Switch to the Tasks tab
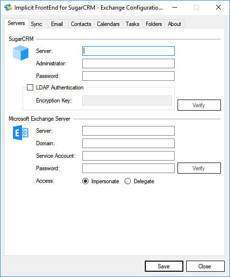Image resolution: width=230 pixels, height=277 pixels. tap(132, 24)
